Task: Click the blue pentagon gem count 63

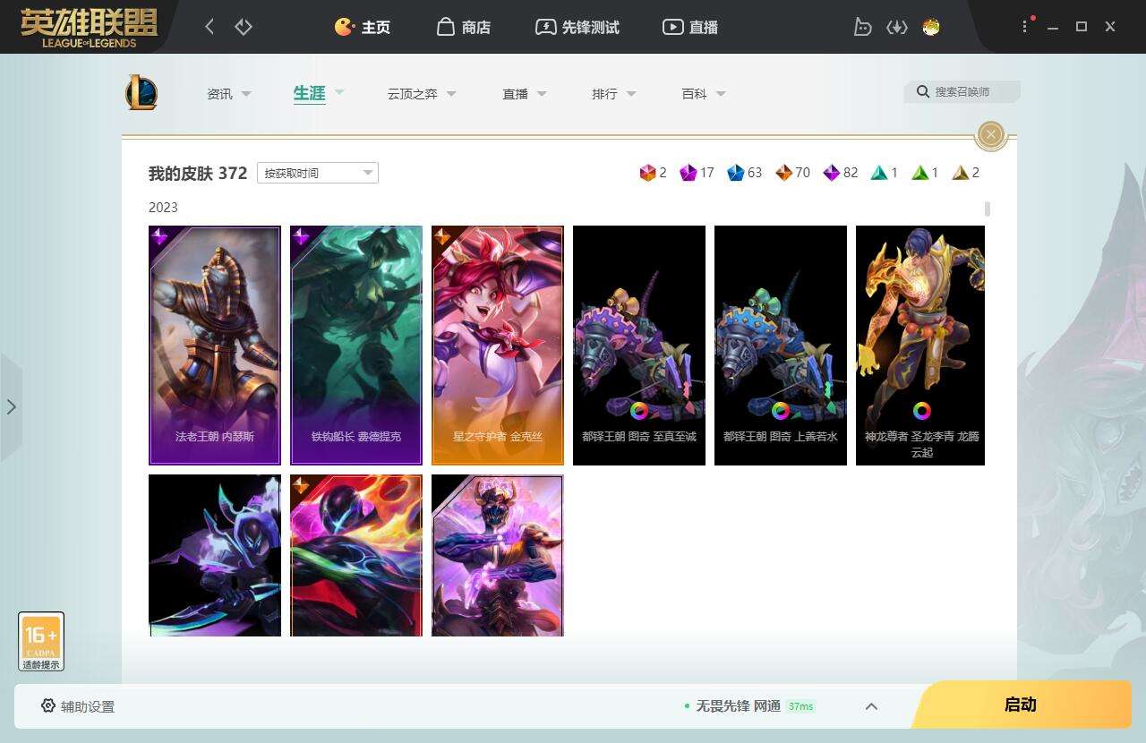Action: click(x=745, y=173)
